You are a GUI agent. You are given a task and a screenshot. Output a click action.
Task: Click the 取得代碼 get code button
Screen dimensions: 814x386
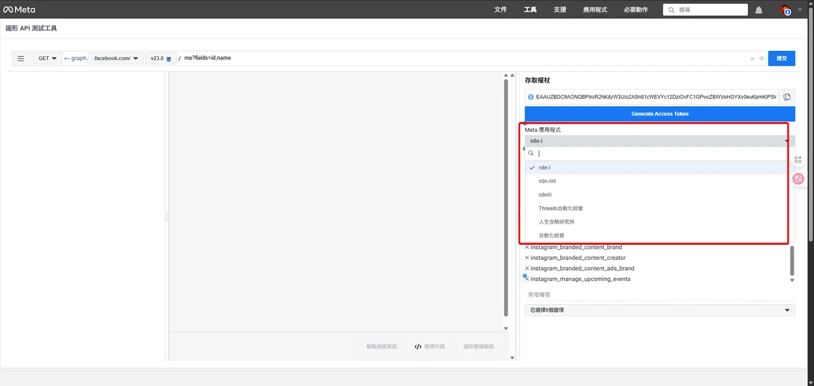430,346
